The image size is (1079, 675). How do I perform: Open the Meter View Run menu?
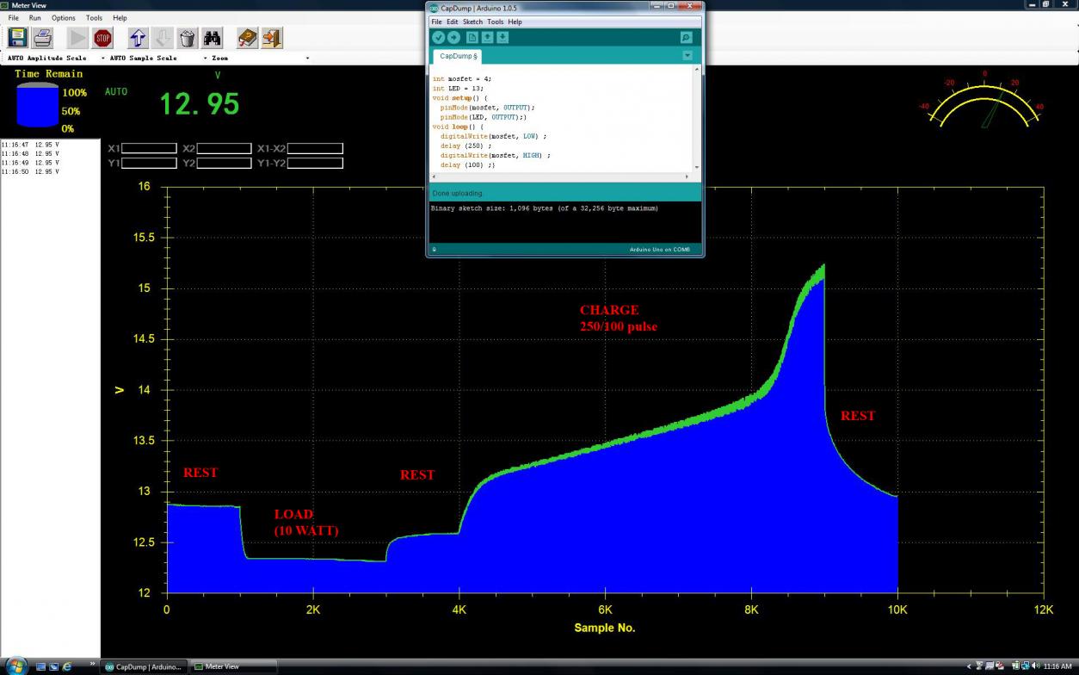tap(35, 17)
